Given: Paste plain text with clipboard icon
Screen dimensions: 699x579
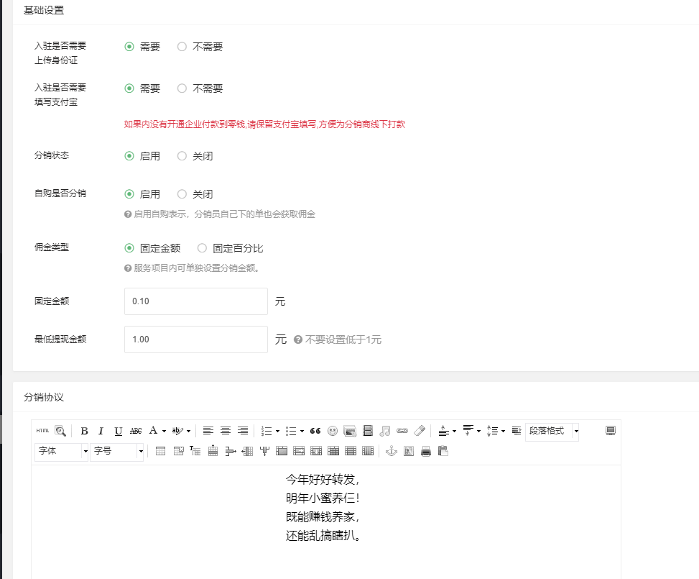Looking at the screenshot, I should [443, 451].
